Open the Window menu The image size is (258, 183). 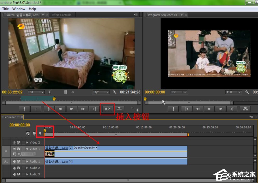[x=19, y=9]
